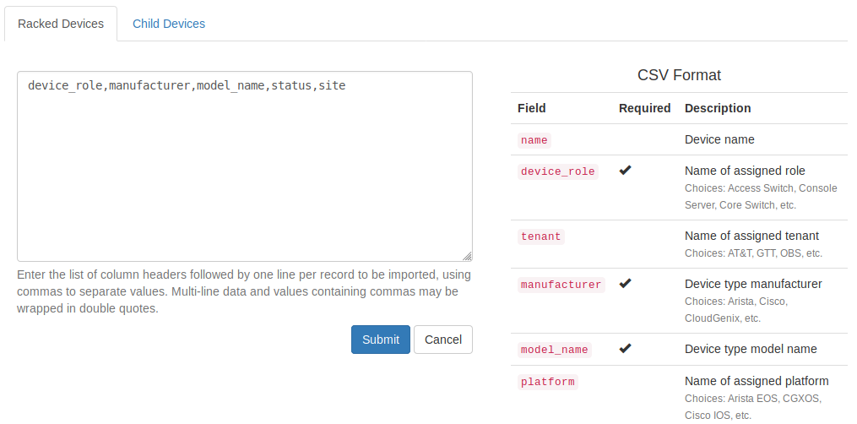Click the manufacturer required checkmark
Image resolution: width=857 pixels, height=424 pixels.
tap(626, 283)
